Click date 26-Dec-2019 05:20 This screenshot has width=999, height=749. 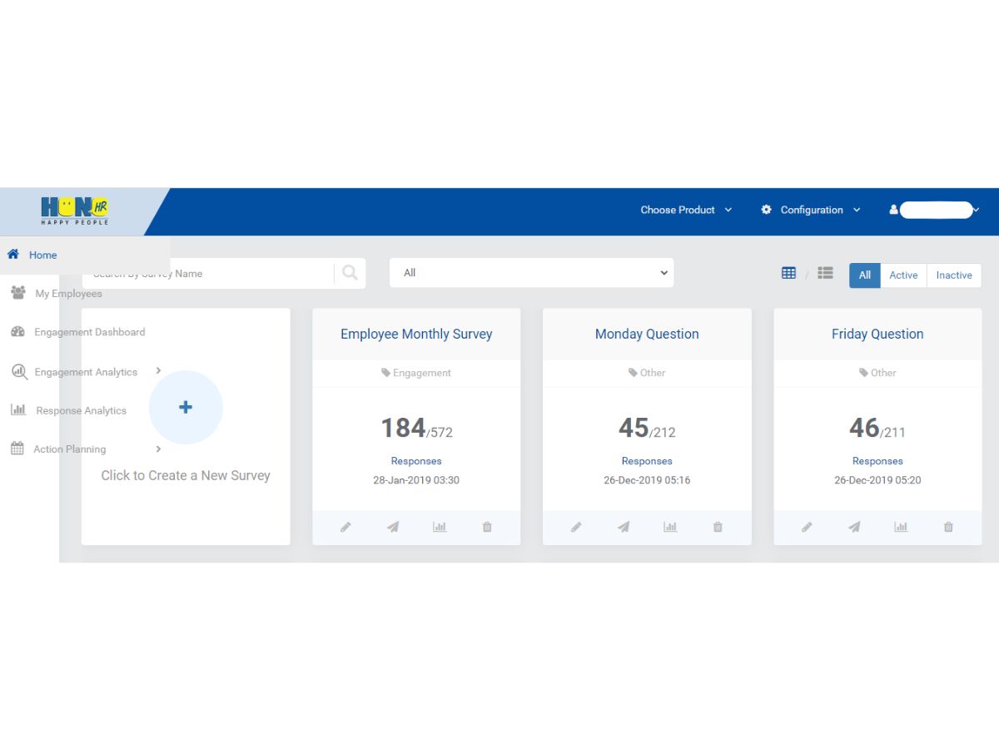tap(877, 480)
